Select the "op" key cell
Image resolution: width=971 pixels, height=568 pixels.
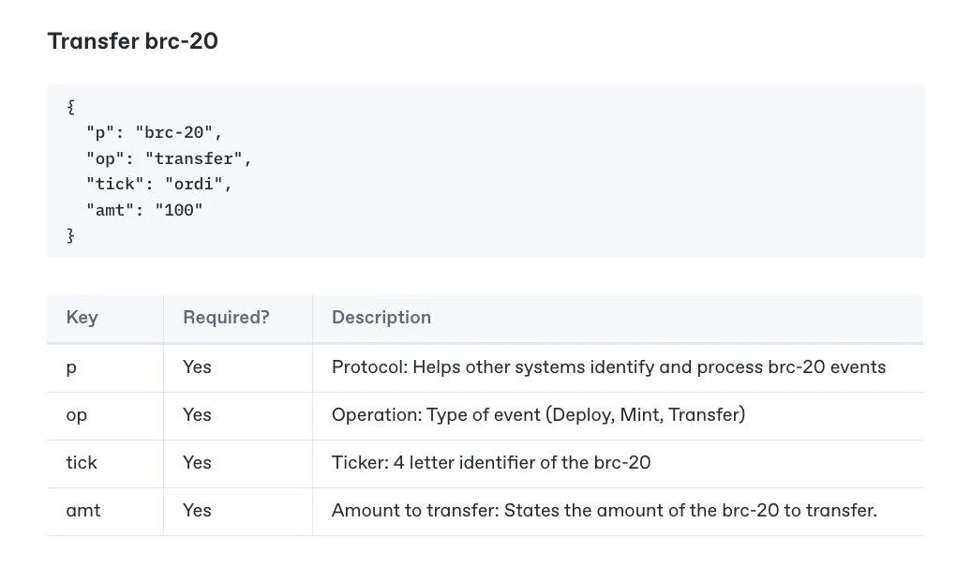[76, 415]
